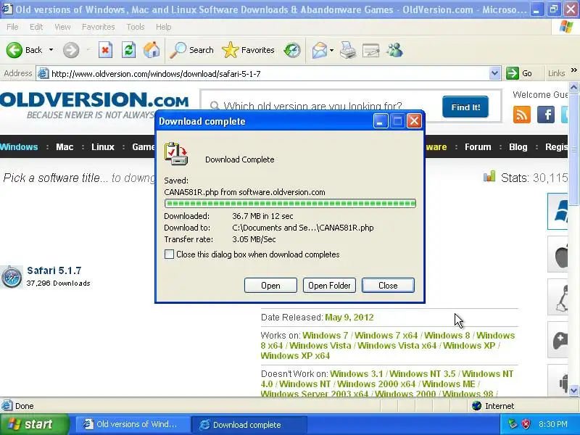Click the Windows 7 x64 link
580x435 pixels.
coord(386,335)
